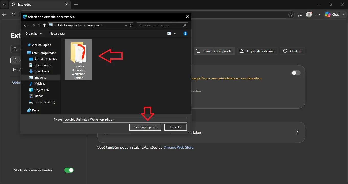Click the Pesquisar em Imagens search field
This screenshot has height=184, width=348.
pos(162,25)
